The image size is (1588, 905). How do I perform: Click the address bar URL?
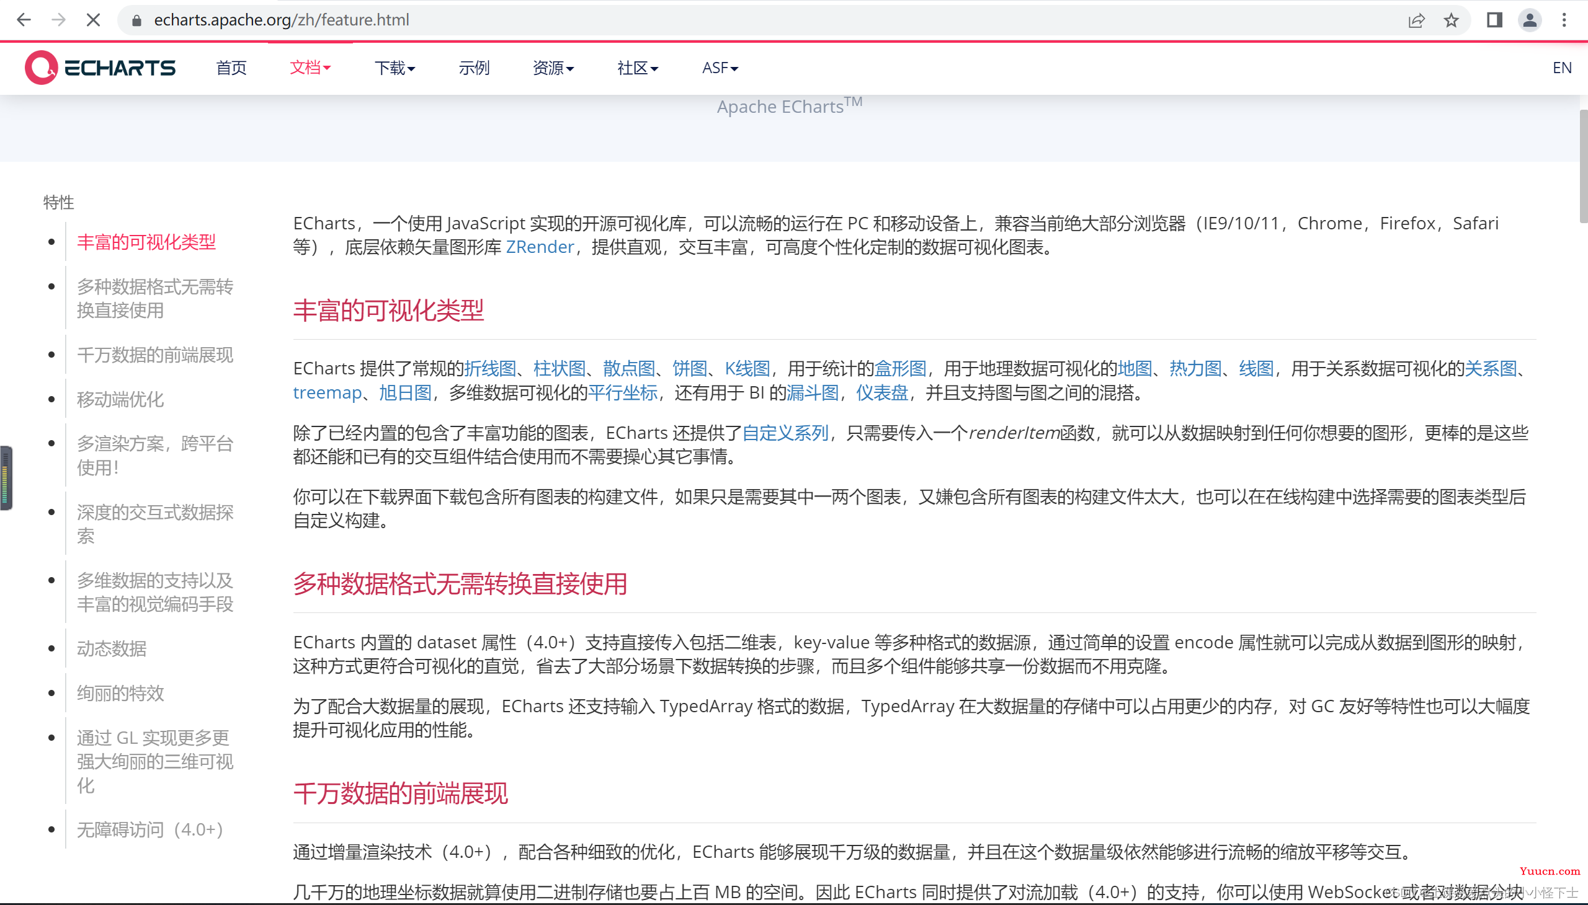click(282, 20)
